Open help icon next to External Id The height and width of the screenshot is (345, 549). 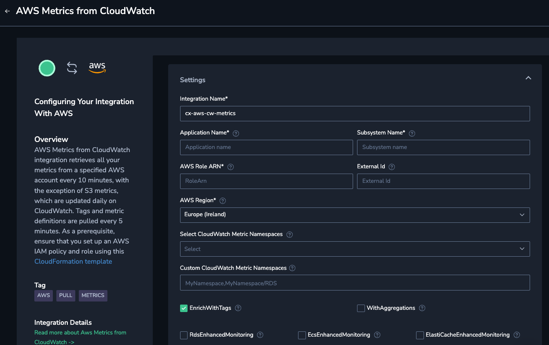point(392,167)
